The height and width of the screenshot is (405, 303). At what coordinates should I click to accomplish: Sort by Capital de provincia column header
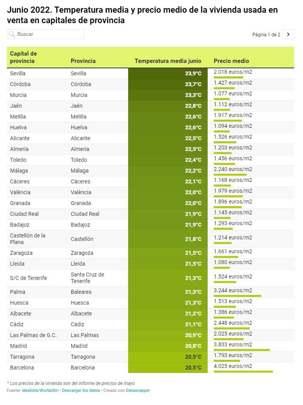tap(23, 57)
